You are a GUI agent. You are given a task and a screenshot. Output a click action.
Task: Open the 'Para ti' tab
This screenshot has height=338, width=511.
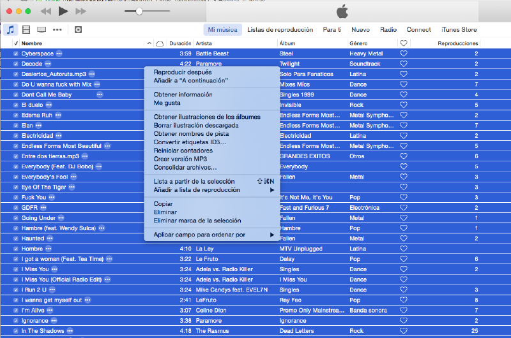(x=332, y=29)
